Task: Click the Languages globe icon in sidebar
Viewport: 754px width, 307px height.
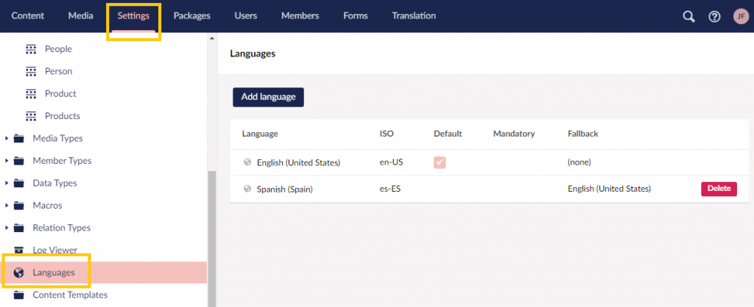Action: (18, 272)
